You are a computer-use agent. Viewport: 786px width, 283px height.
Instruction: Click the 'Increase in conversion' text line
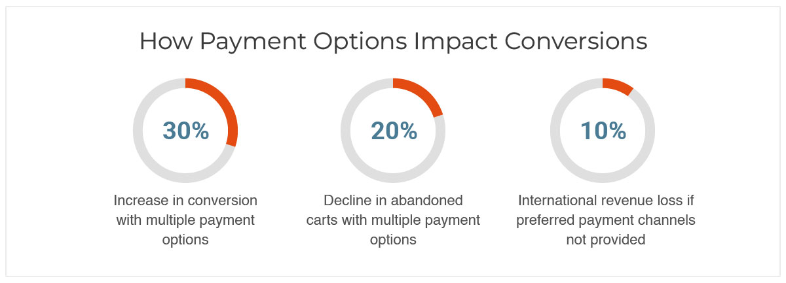click(185, 200)
